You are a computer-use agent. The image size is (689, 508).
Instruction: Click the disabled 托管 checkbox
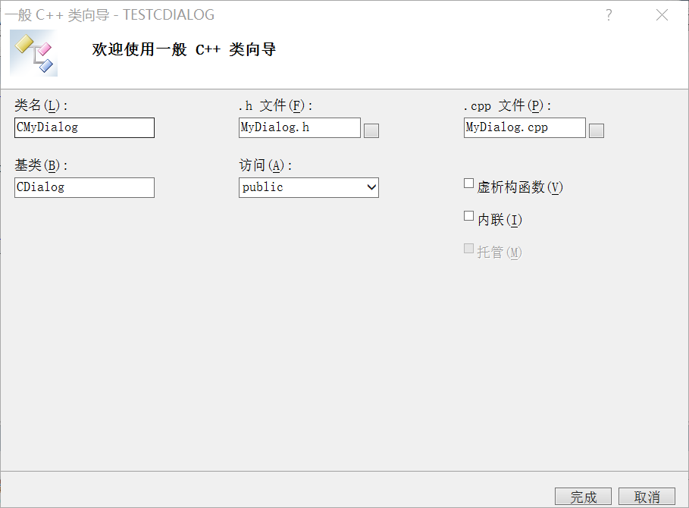pos(469,249)
